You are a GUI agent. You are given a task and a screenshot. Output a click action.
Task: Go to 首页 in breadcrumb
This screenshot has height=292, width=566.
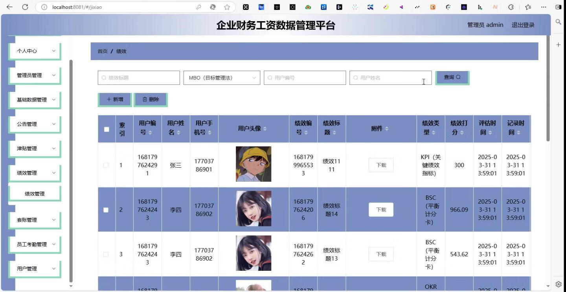click(x=103, y=51)
